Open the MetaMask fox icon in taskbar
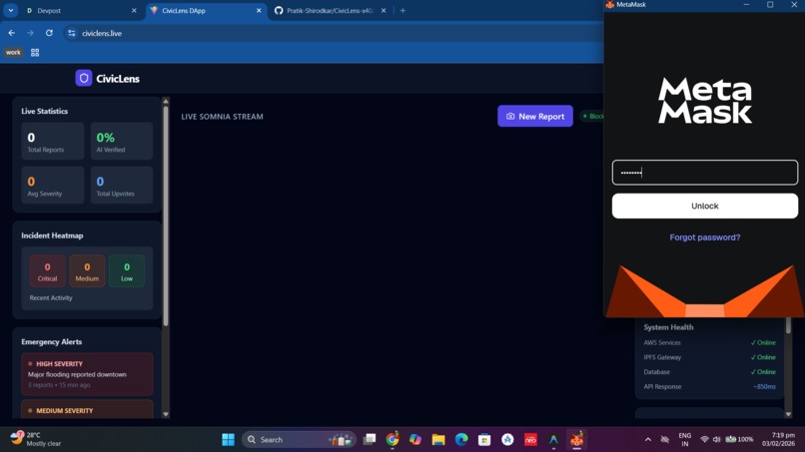805x452 pixels. (x=576, y=440)
